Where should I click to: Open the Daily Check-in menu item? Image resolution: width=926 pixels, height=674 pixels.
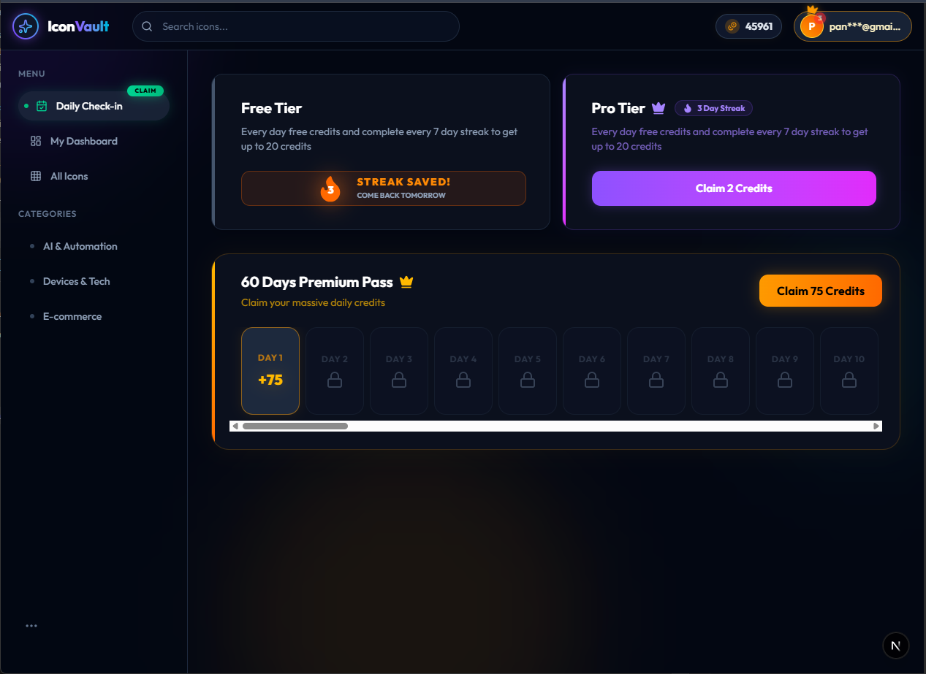pyautogui.click(x=94, y=106)
